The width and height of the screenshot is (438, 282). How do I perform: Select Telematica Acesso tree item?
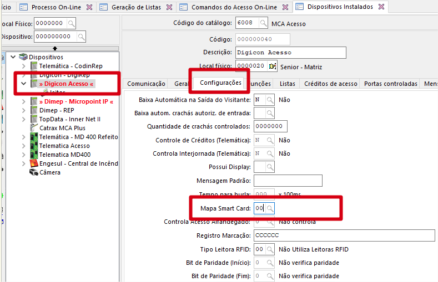tap(64, 146)
